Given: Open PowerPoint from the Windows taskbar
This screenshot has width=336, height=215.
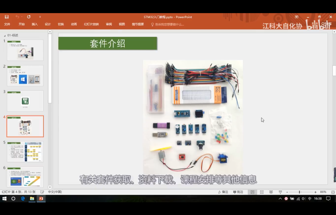Looking at the screenshot, I should tap(41, 199).
